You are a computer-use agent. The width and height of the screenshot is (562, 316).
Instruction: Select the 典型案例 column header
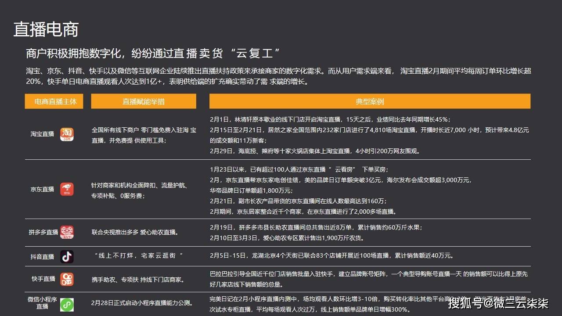(x=370, y=101)
